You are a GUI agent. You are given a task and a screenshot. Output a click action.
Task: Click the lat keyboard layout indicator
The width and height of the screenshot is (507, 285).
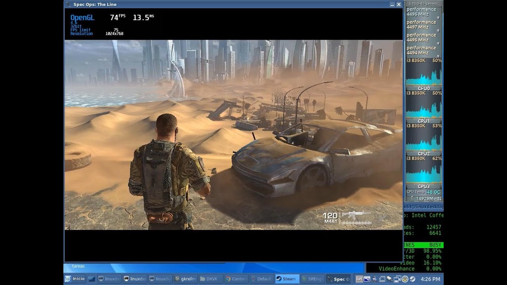(x=359, y=279)
